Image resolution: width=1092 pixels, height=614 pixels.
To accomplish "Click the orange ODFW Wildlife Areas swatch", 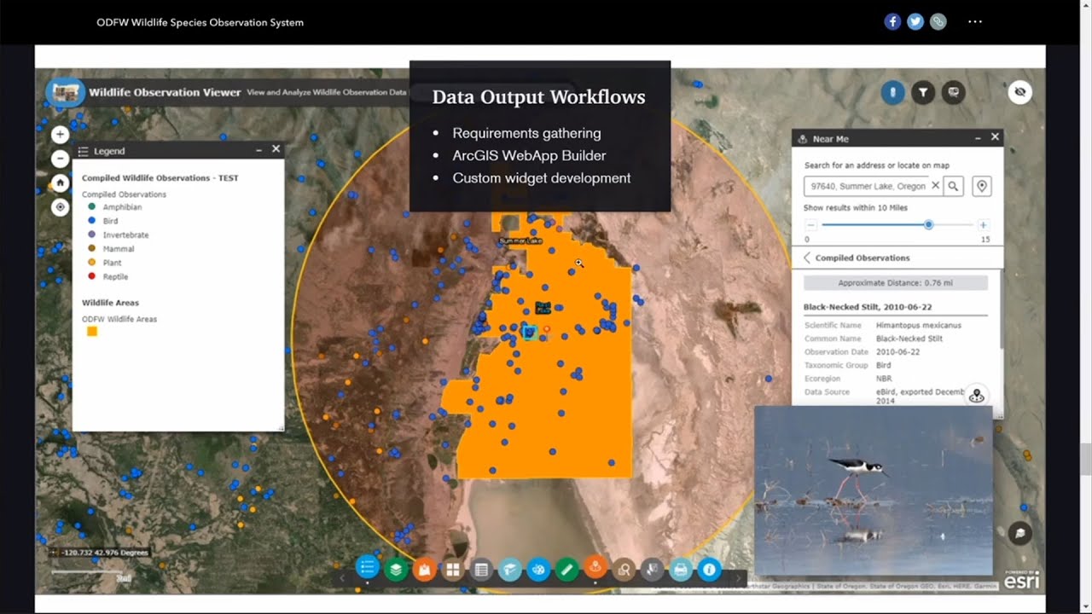I will coord(92,332).
